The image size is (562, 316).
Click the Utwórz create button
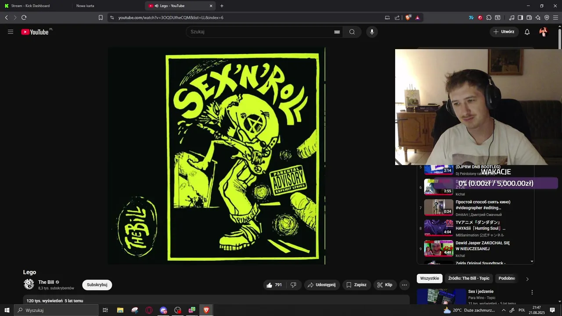click(x=504, y=32)
